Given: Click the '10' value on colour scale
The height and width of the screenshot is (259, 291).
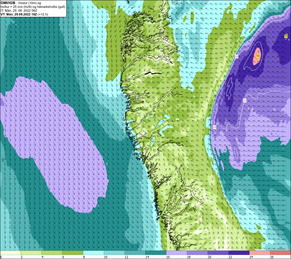Looking at the screenshot, I should click(x=106, y=257).
